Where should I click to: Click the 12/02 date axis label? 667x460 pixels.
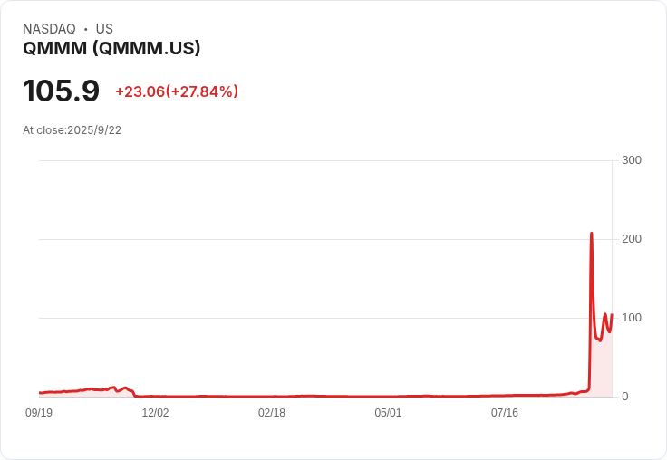coord(155,413)
